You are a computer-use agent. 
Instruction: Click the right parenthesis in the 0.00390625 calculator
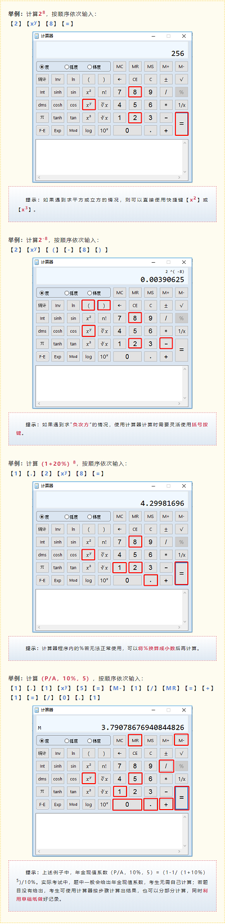point(104,305)
